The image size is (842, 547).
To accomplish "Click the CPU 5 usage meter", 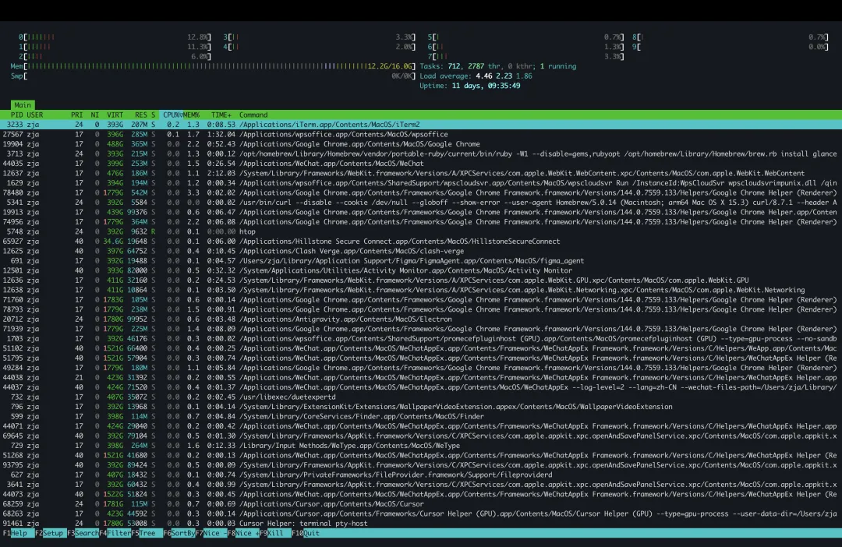I will (525, 37).
